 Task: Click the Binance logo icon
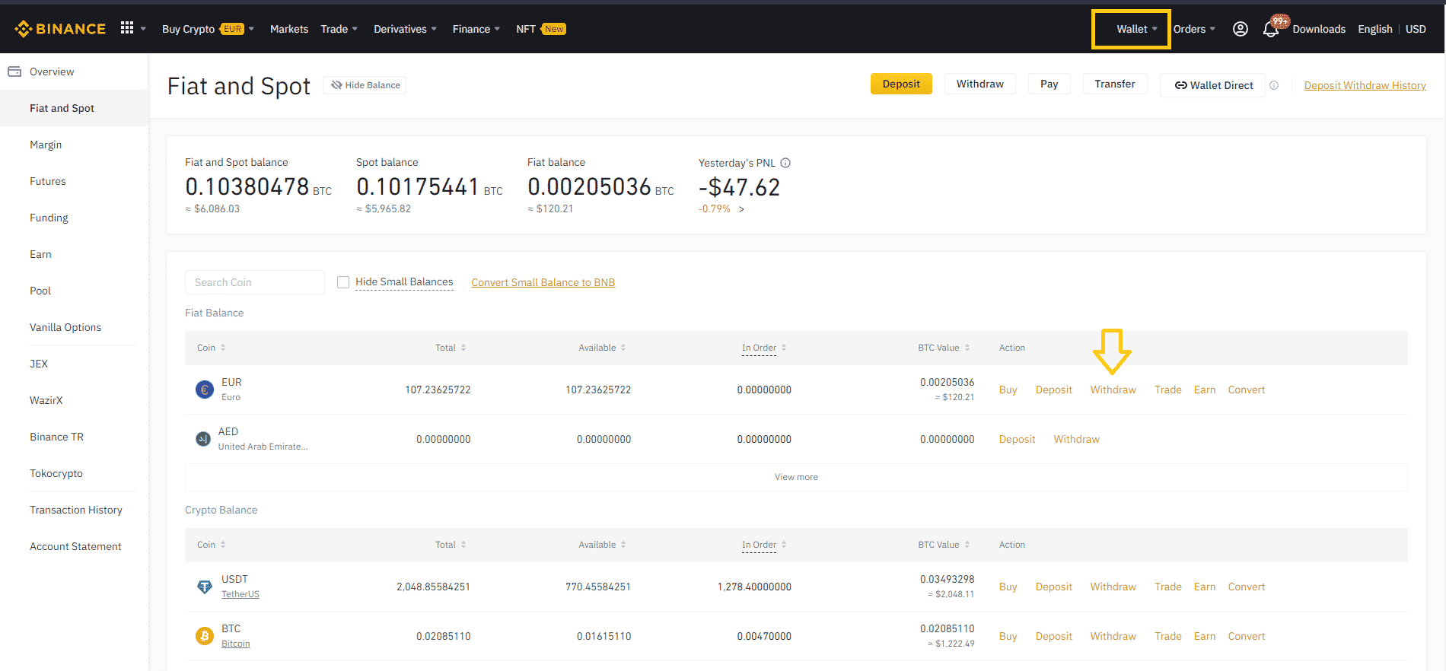click(24, 29)
